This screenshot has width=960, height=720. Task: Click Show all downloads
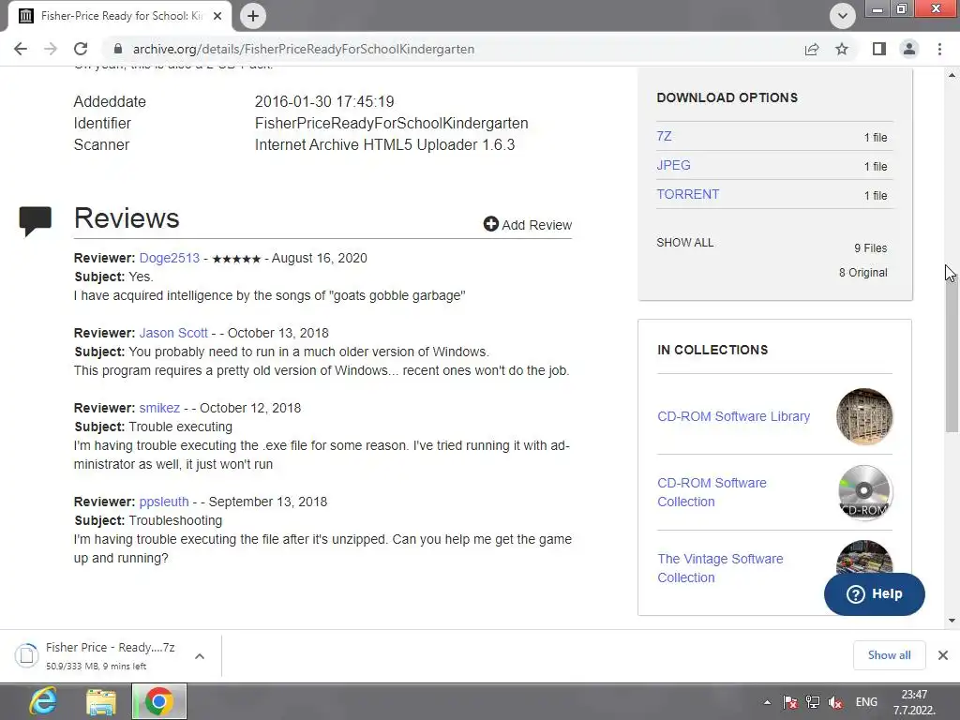(x=889, y=655)
